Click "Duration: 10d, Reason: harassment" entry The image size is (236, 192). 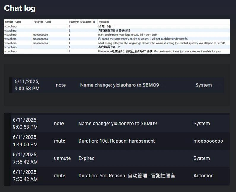(116, 141)
